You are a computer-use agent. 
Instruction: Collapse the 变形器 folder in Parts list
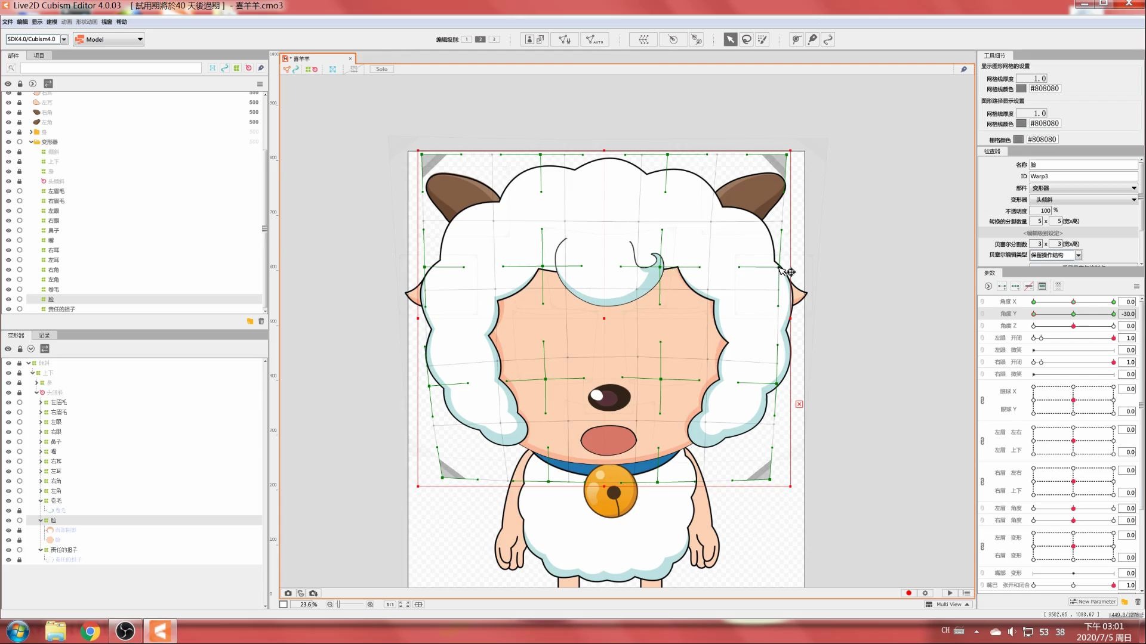(31, 142)
